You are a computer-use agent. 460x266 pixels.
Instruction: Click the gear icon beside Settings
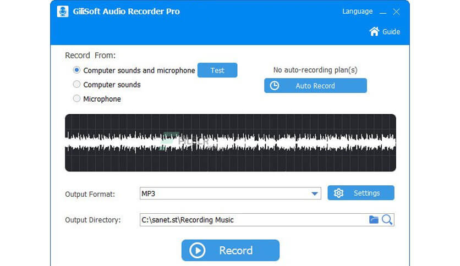338,193
